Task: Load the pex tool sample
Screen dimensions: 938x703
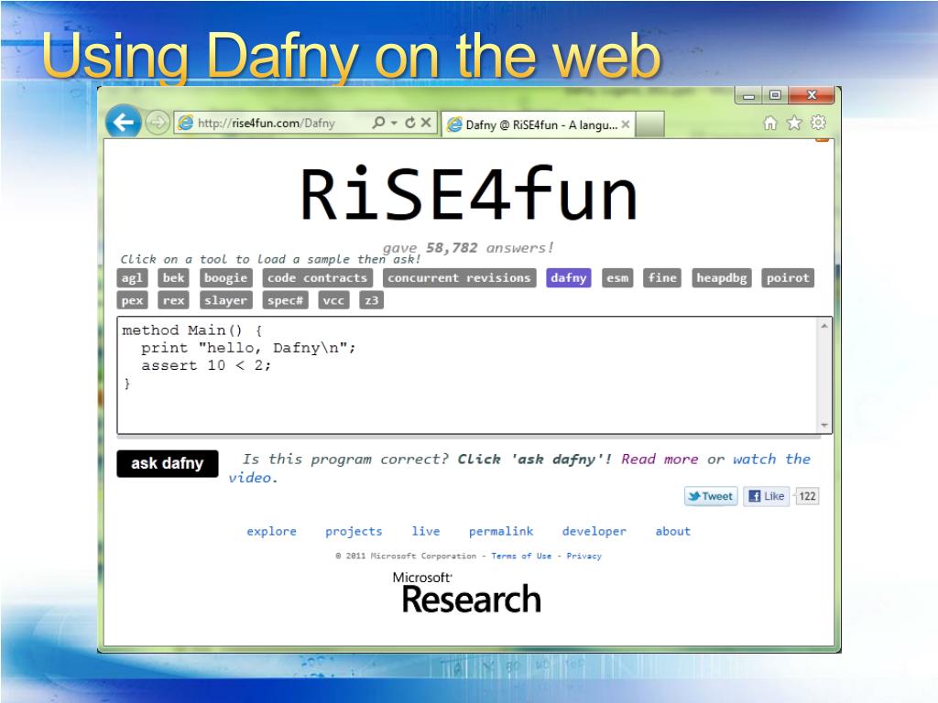Action: [x=132, y=300]
